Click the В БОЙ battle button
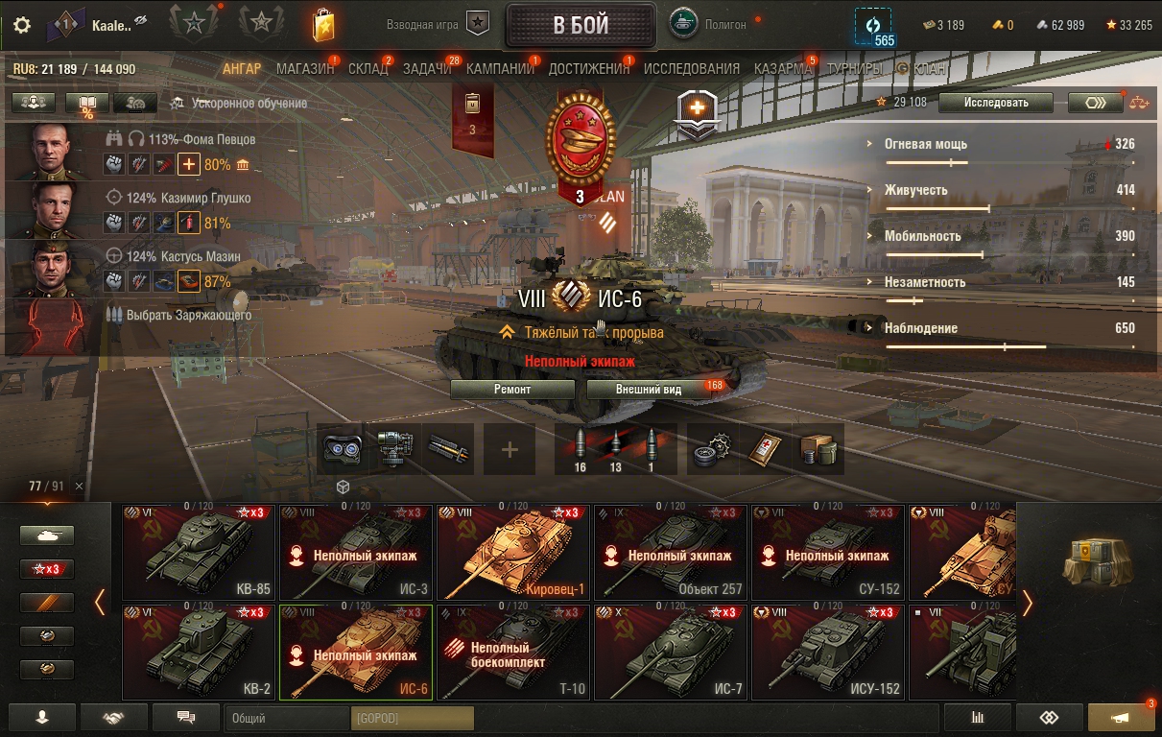 (x=581, y=25)
